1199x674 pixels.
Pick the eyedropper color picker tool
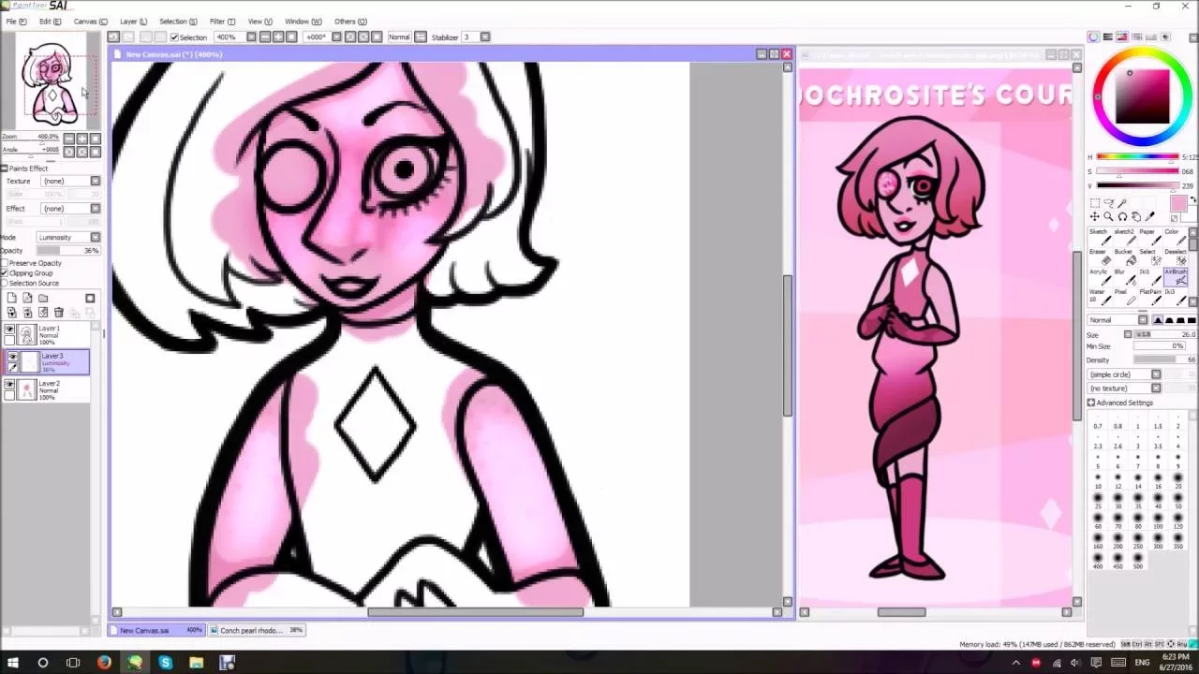[1150, 217]
